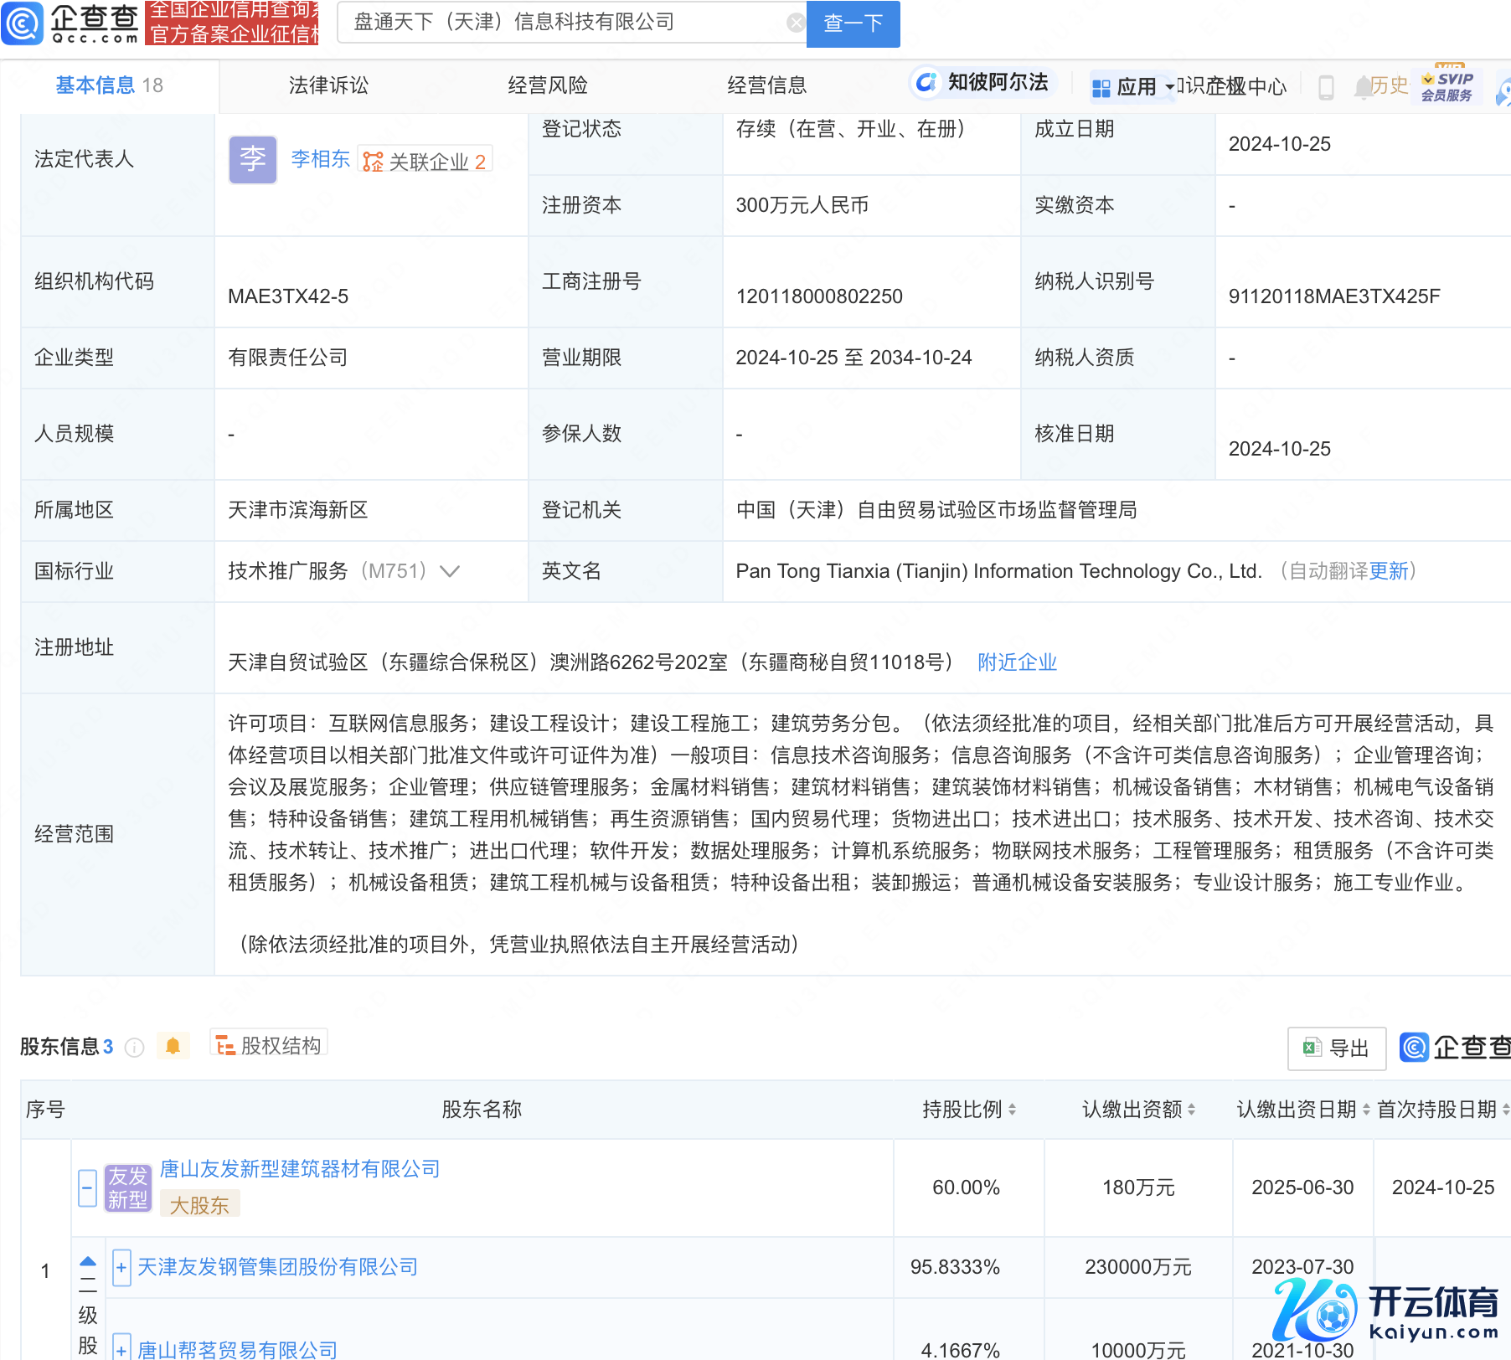Click legal representative avatar 李
The image size is (1511, 1360).
click(252, 159)
